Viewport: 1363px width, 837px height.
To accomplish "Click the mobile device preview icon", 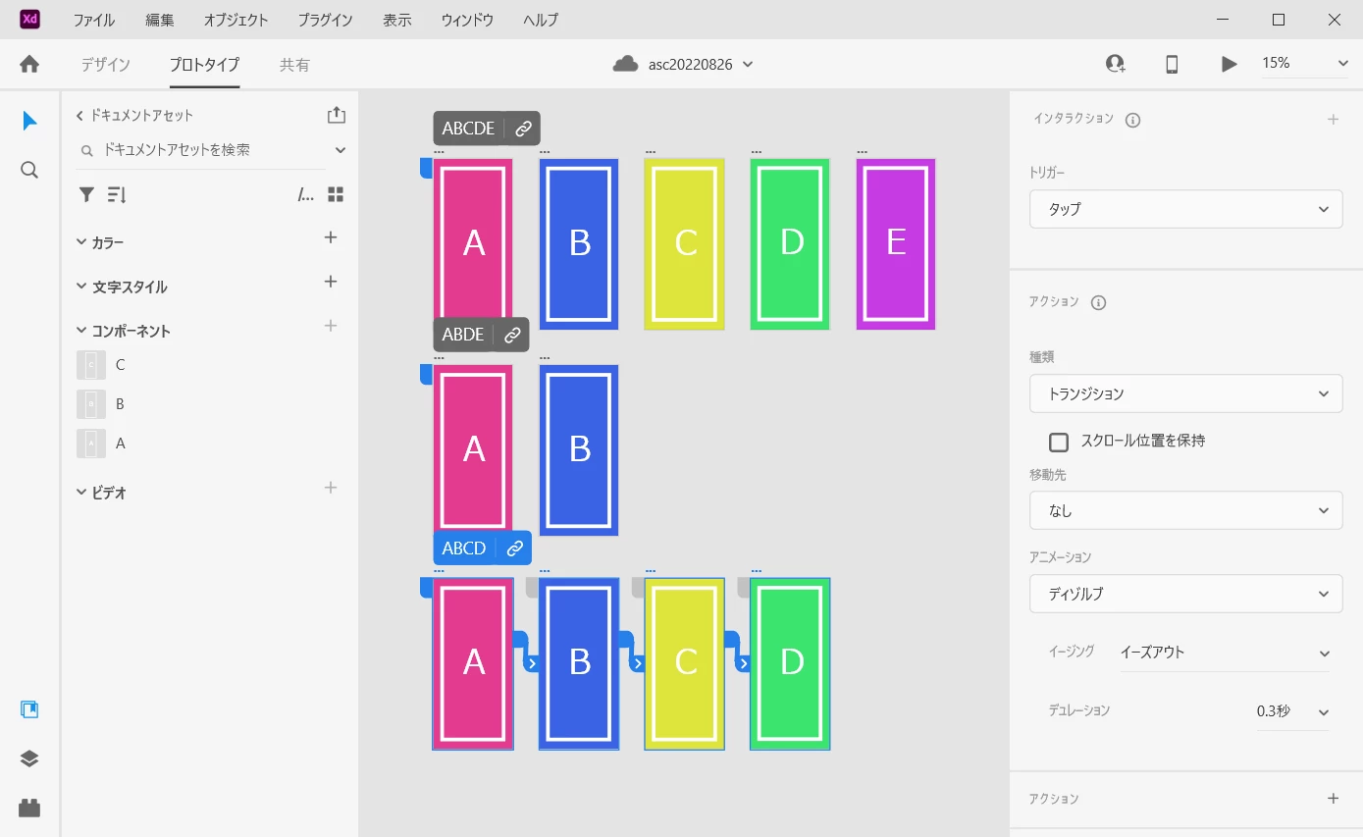I will point(1172,64).
